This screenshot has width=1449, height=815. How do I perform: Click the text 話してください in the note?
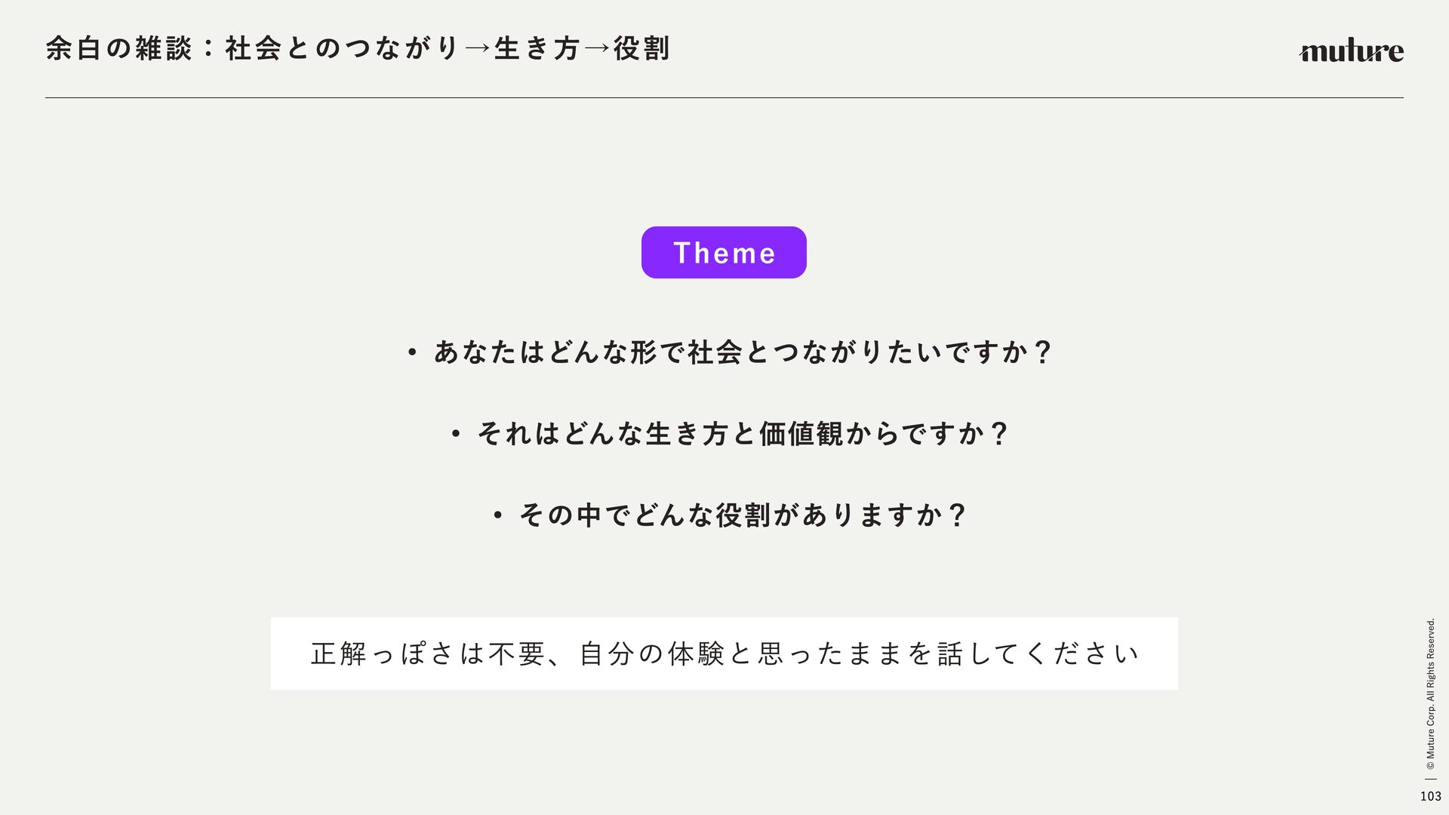pos(1038,654)
